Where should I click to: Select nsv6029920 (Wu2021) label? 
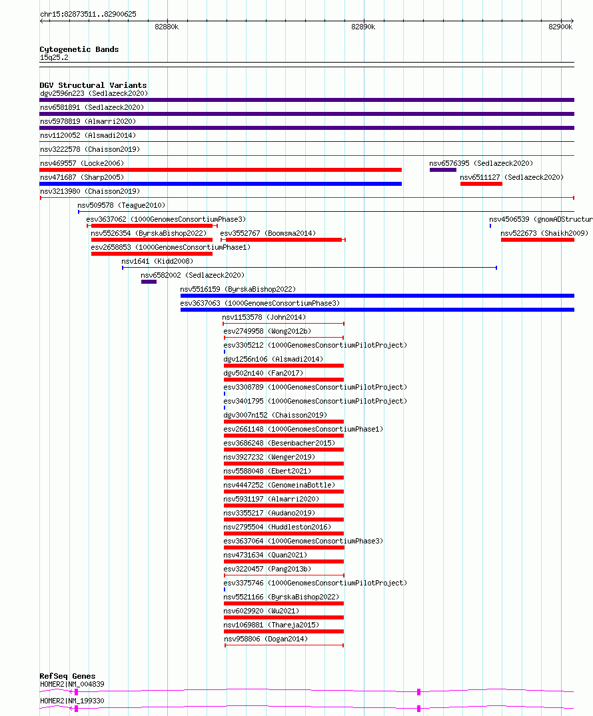tap(261, 611)
